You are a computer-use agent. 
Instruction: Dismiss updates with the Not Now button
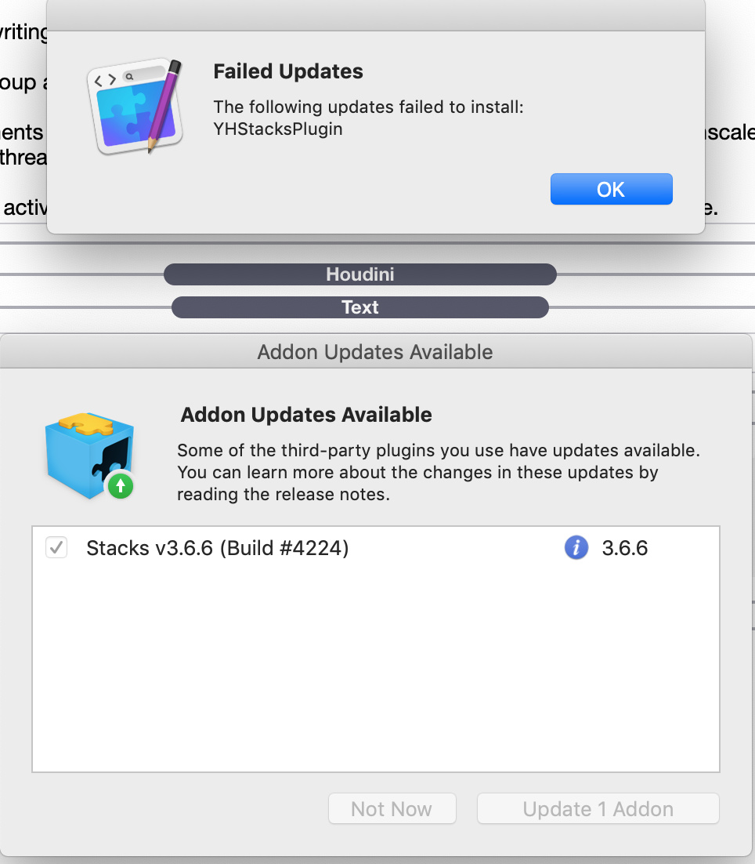pyautogui.click(x=392, y=808)
